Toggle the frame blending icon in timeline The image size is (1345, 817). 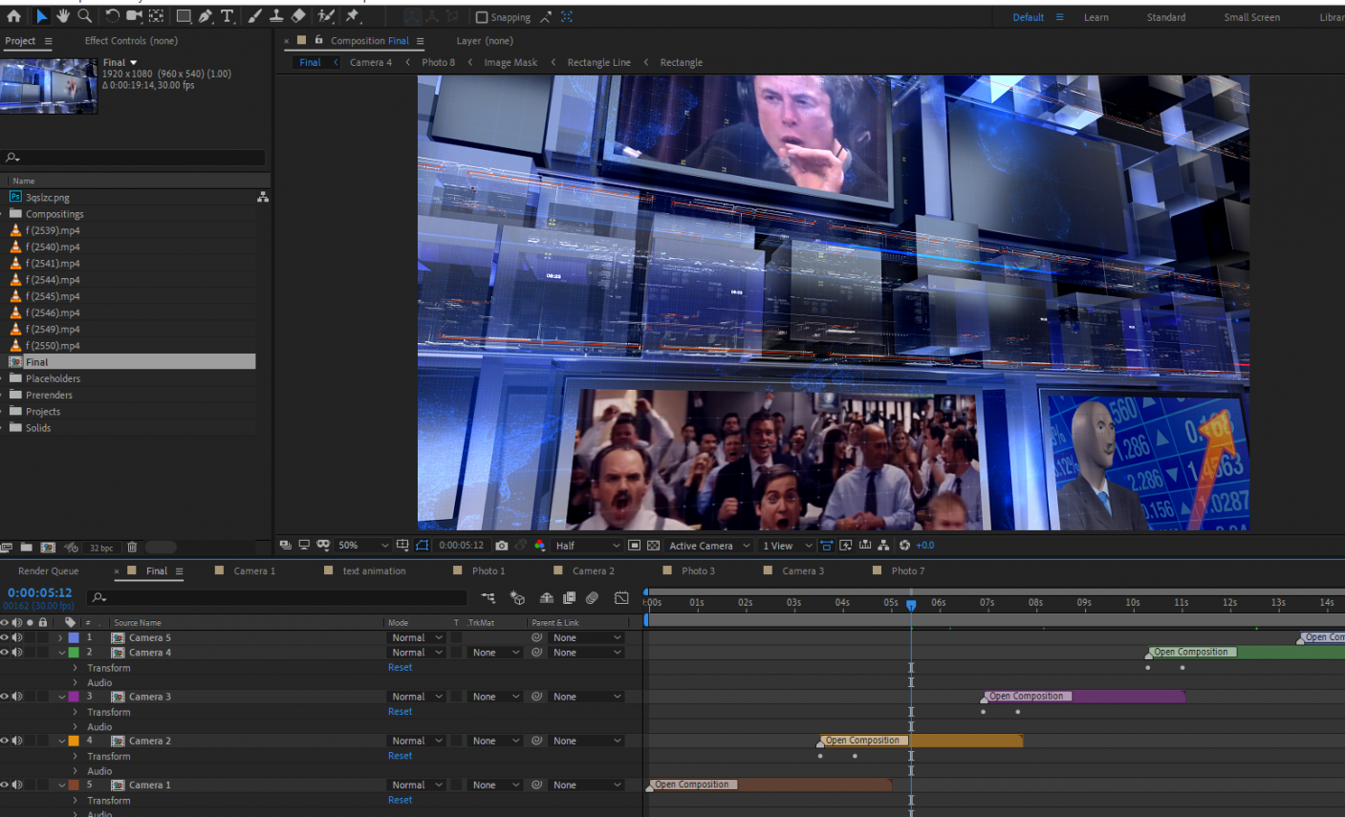coord(570,598)
